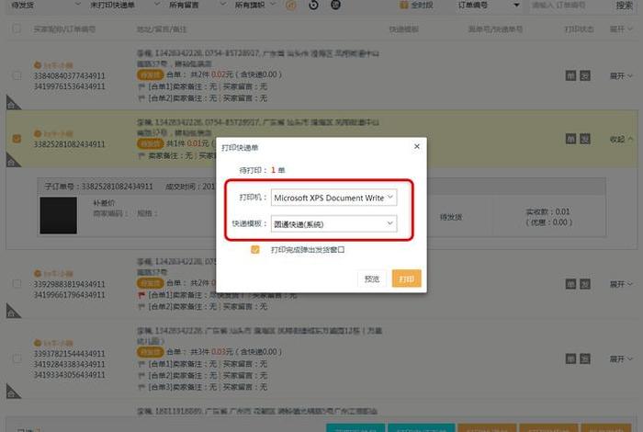Click the dark round icon beside the refresh icon
The image size is (643, 432).
[335, 5]
